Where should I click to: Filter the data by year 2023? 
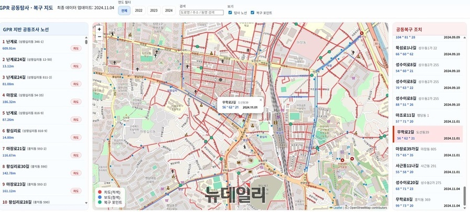154,10
